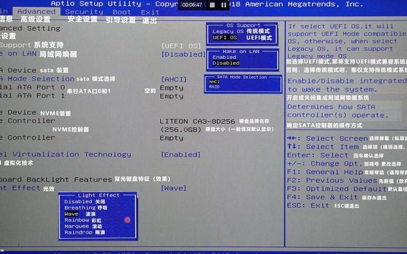
Task: Click the Serial ATA Port 1 Empty value
Action: pyautogui.click(x=172, y=96)
